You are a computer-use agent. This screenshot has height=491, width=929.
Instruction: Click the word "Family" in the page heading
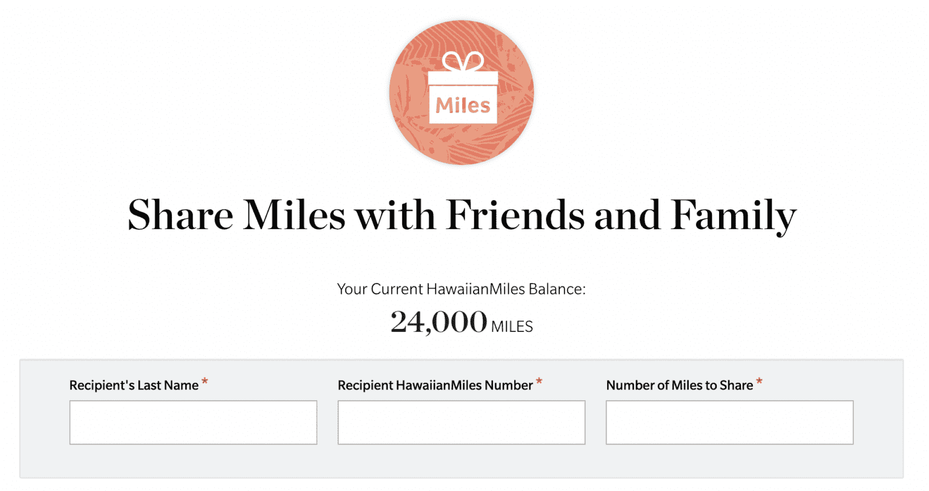pyautogui.click(x=733, y=215)
